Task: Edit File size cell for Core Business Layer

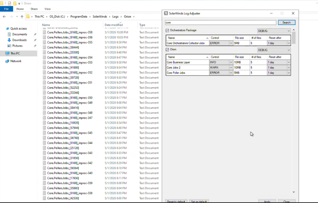Action: click(241, 62)
